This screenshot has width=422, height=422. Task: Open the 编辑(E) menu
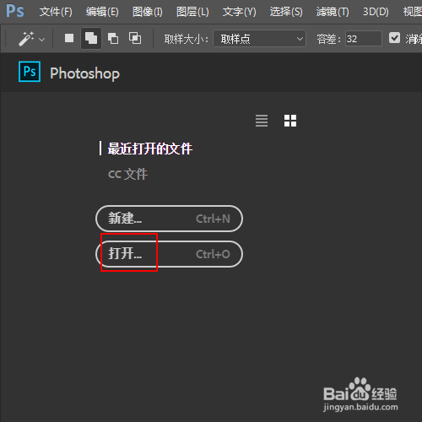(x=102, y=12)
